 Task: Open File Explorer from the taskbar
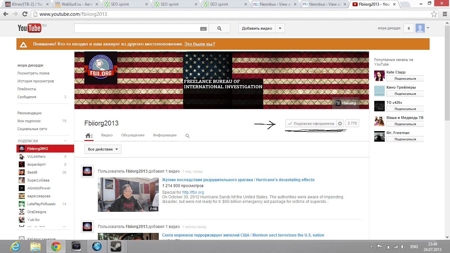click(x=36, y=246)
